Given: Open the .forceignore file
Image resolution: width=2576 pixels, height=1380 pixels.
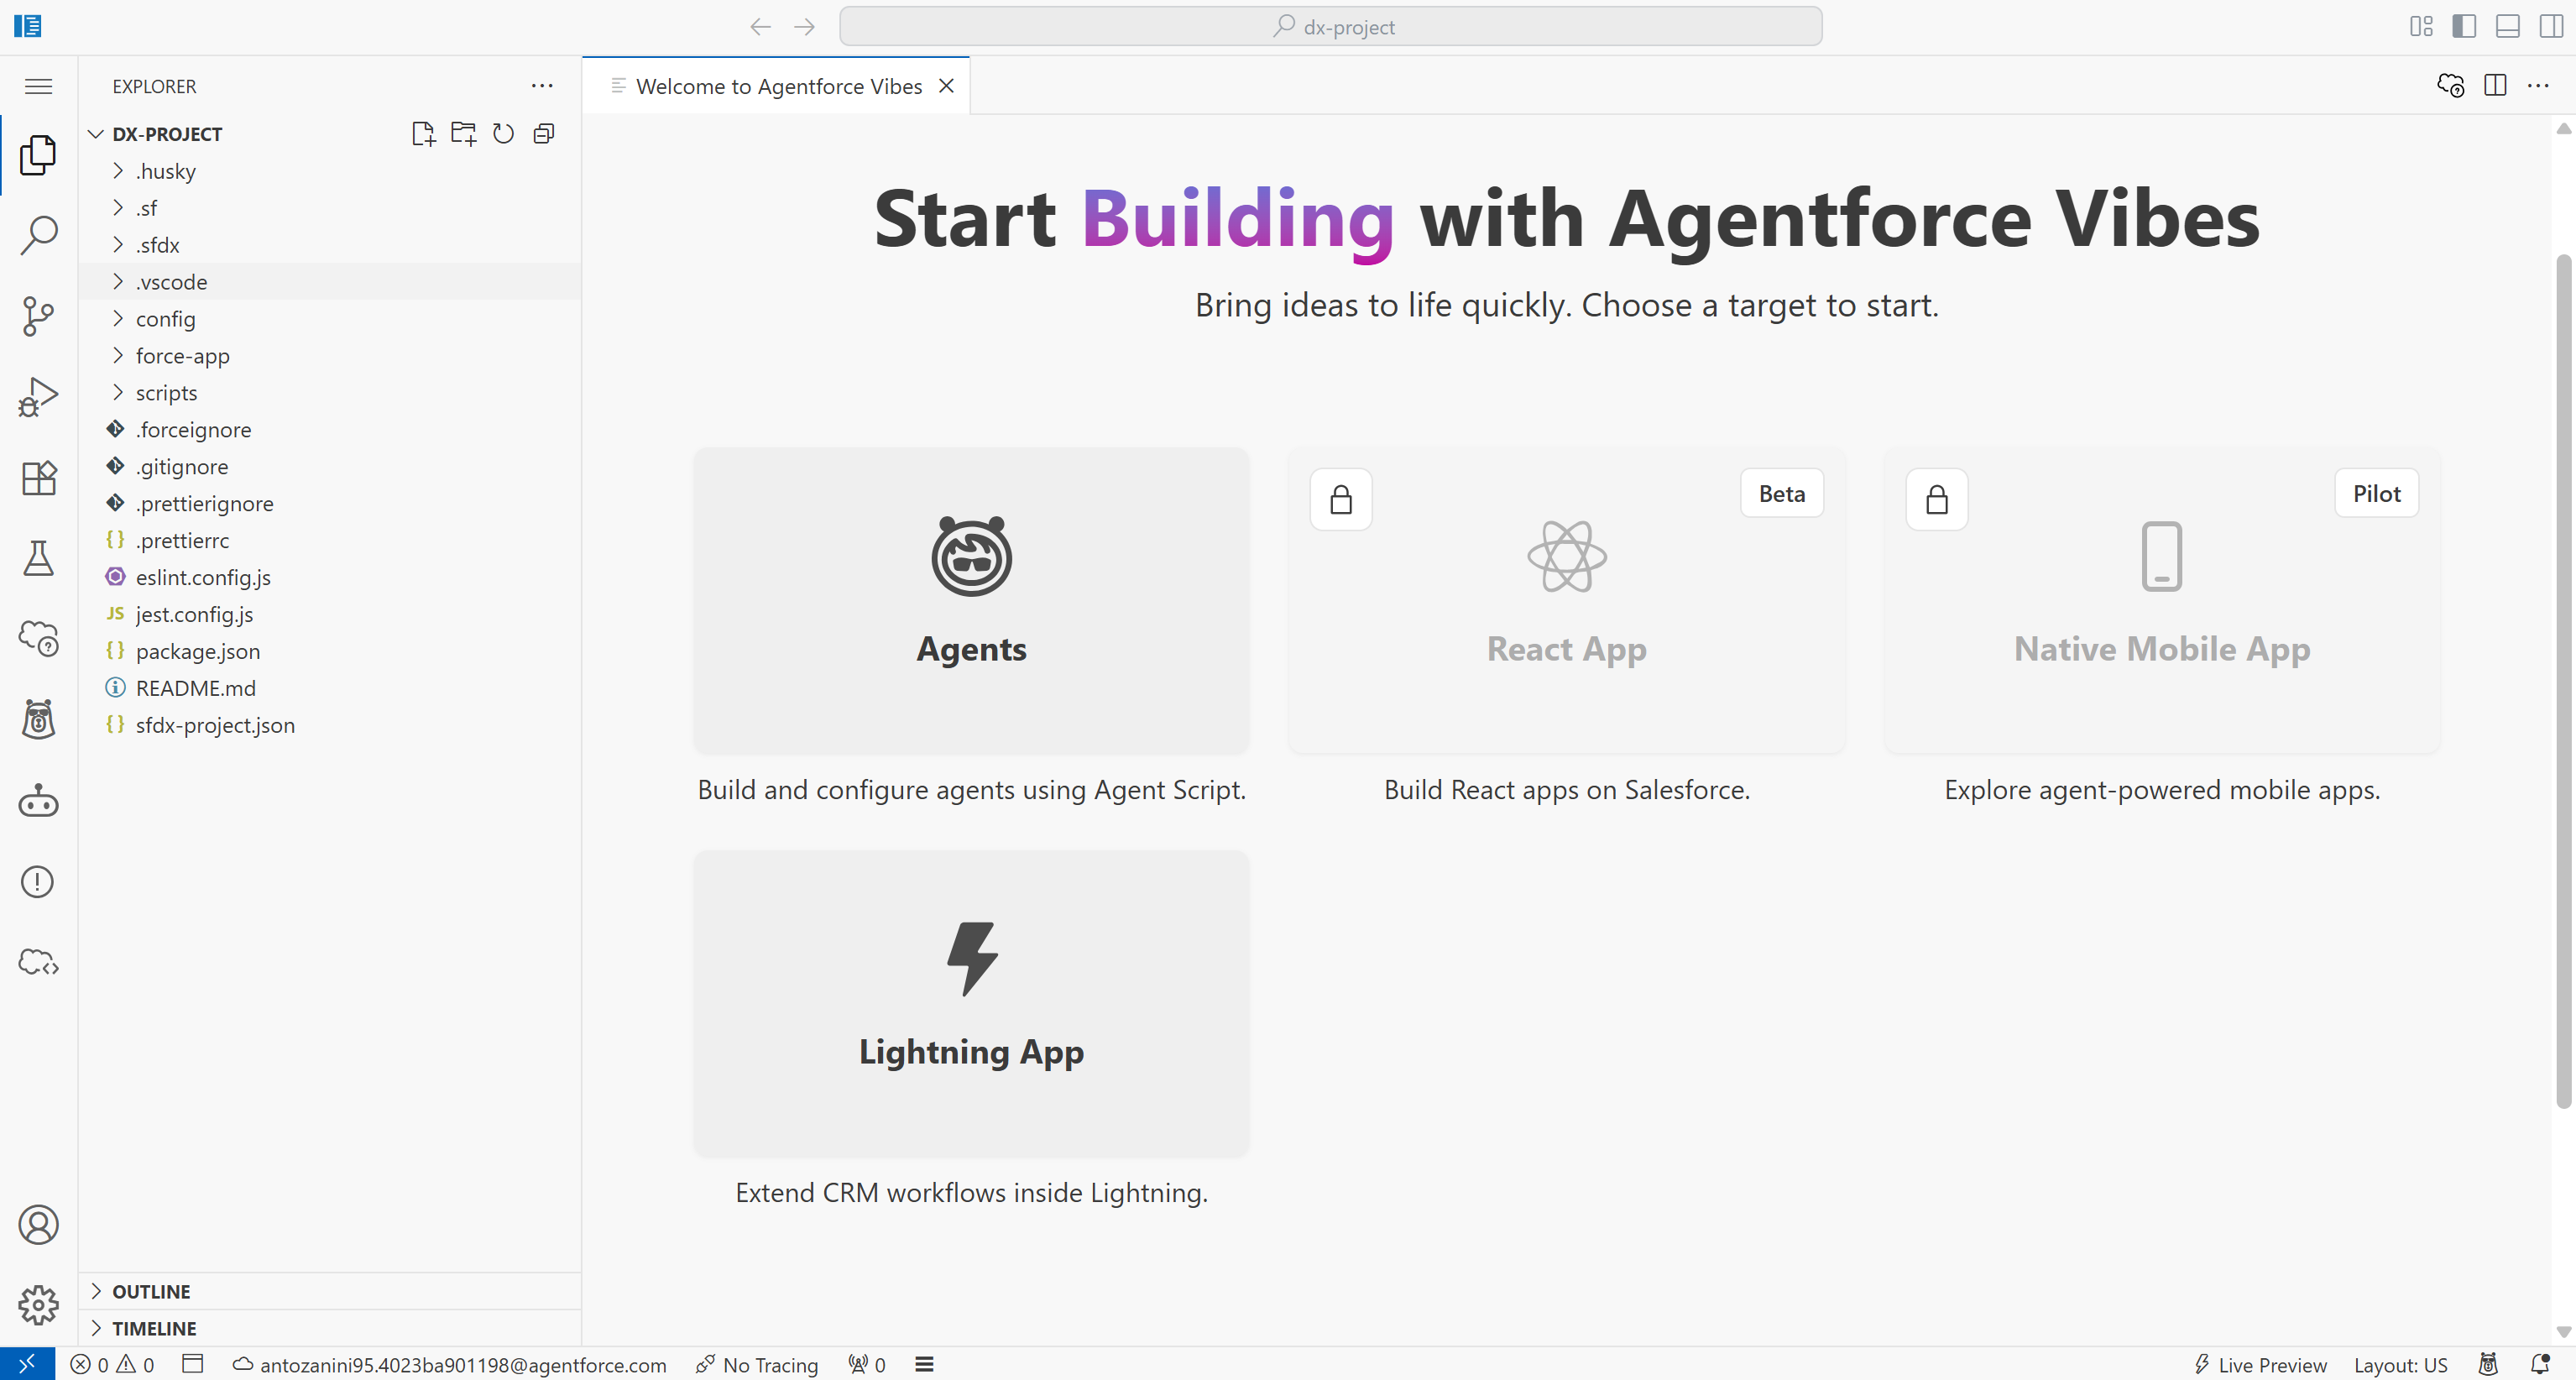Looking at the screenshot, I should [330, 430].
